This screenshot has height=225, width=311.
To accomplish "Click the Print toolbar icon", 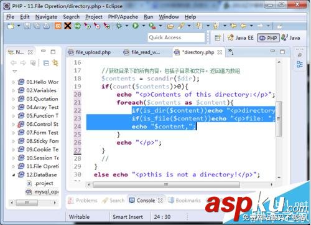I will point(47,26).
